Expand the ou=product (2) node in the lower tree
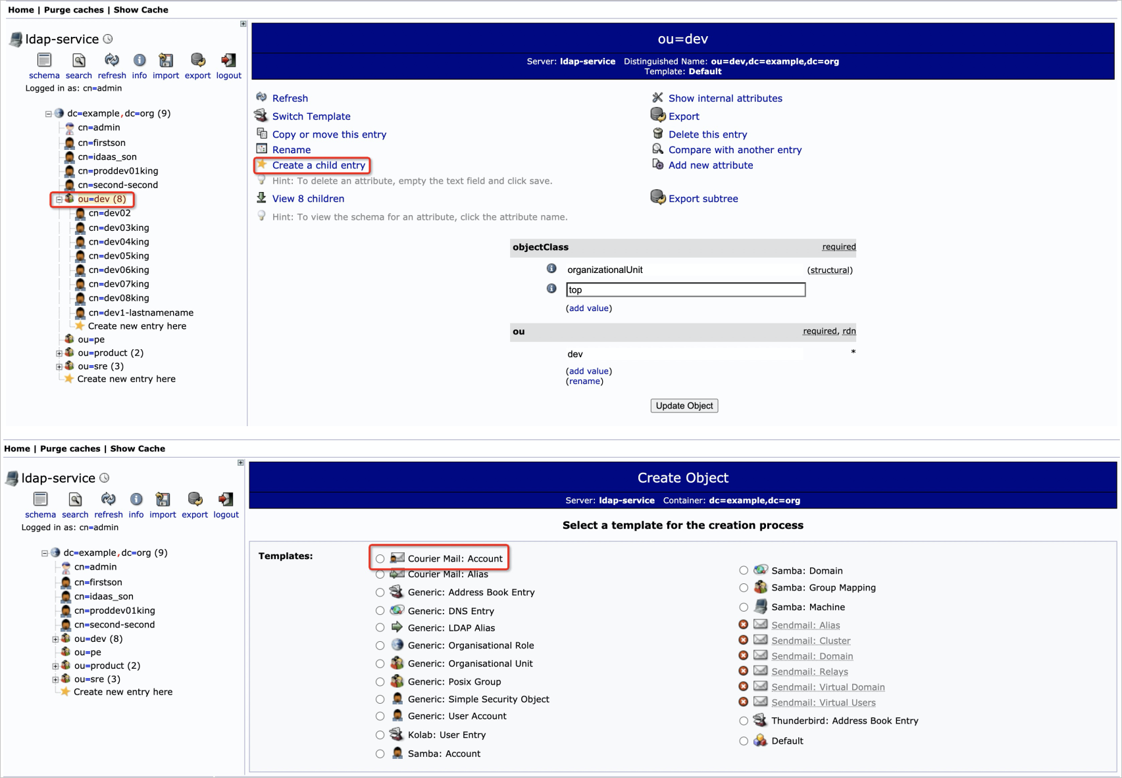The height and width of the screenshot is (778, 1122). coord(55,666)
